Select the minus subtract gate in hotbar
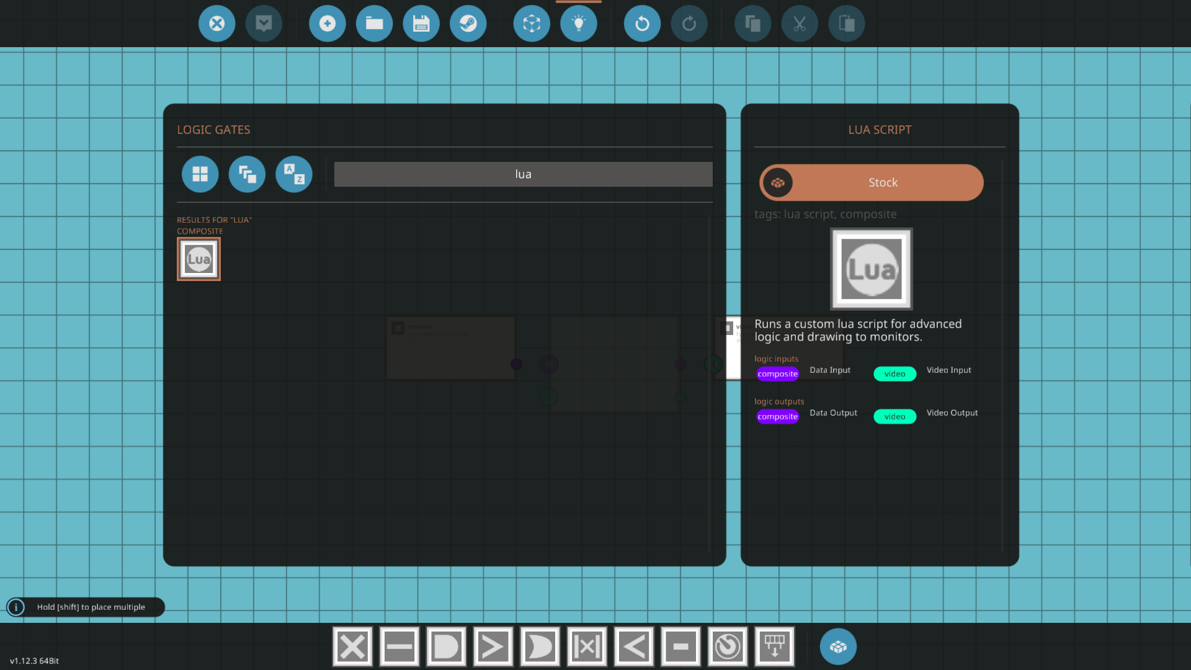The width and height of the screenshot is (1191, 670). [680, 647]
